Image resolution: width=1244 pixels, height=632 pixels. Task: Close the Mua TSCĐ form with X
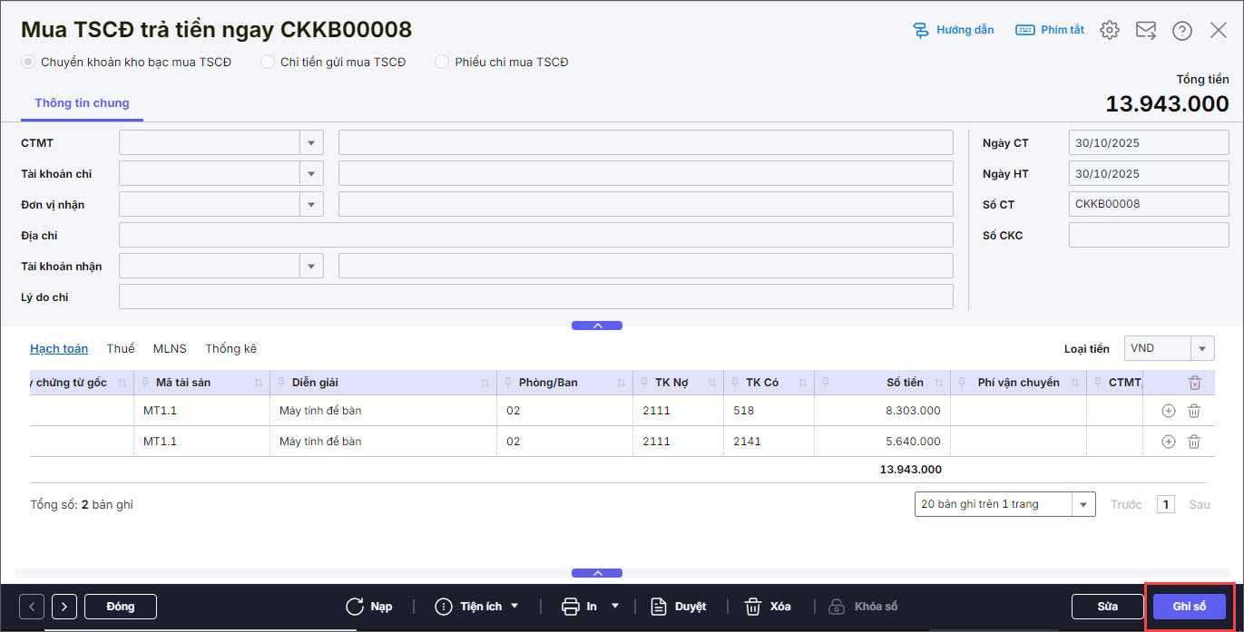1219,30
